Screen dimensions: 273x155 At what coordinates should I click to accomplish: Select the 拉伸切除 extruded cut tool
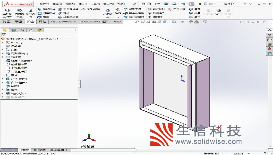(x=156, y=9)
